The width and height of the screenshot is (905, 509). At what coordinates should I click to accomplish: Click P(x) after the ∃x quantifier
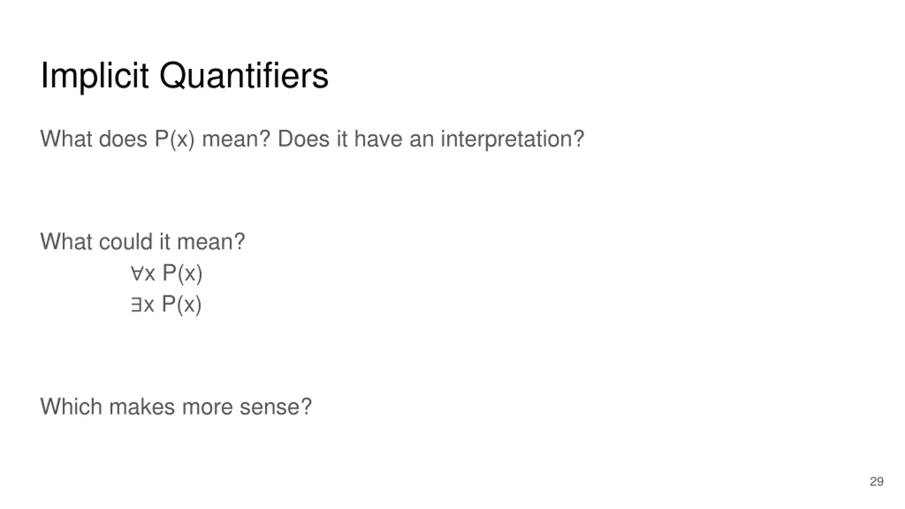182,305
